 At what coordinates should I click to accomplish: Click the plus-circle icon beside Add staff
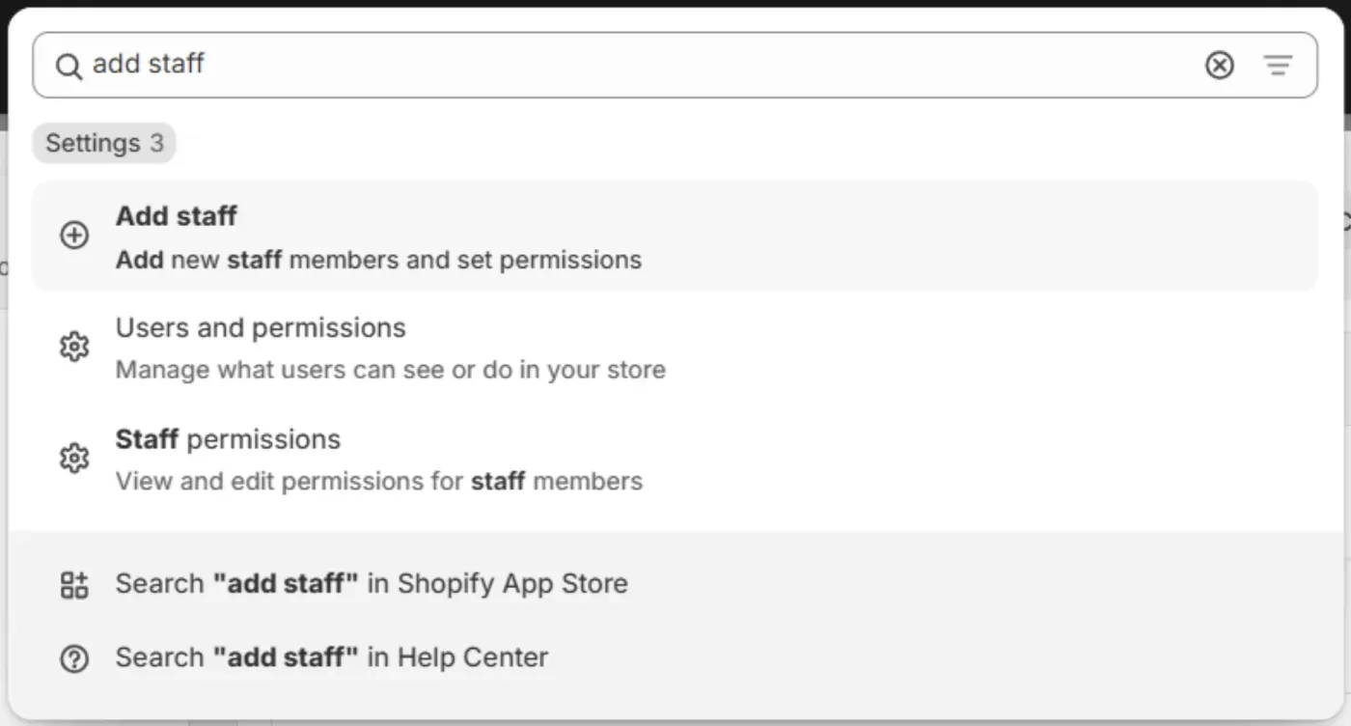pos(74,235)
